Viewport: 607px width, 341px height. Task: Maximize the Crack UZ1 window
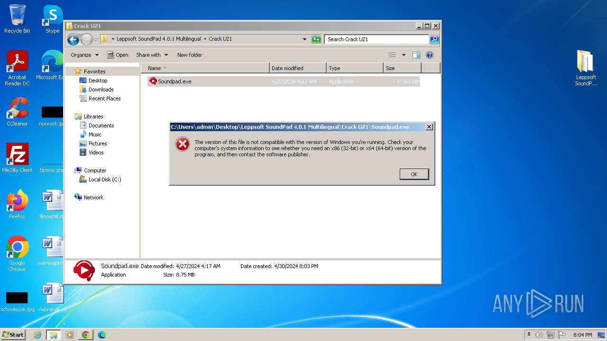coord(427,26)
